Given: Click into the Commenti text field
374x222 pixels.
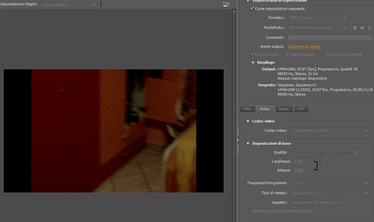Looking at the screenshot, I should point(330,37).
